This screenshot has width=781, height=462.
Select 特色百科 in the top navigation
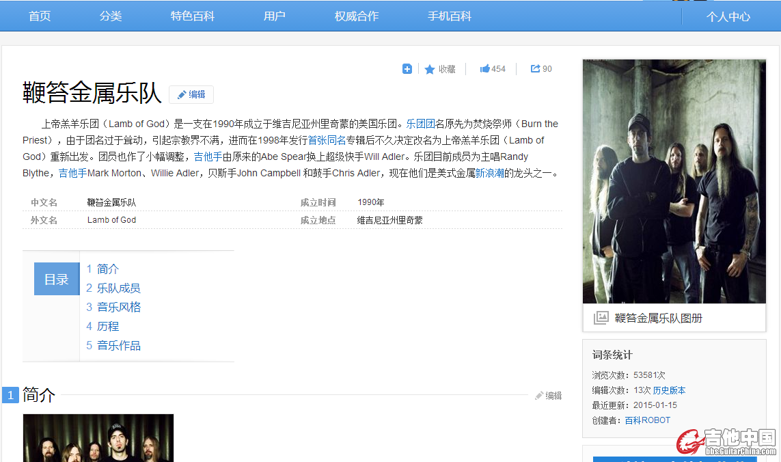193,16
